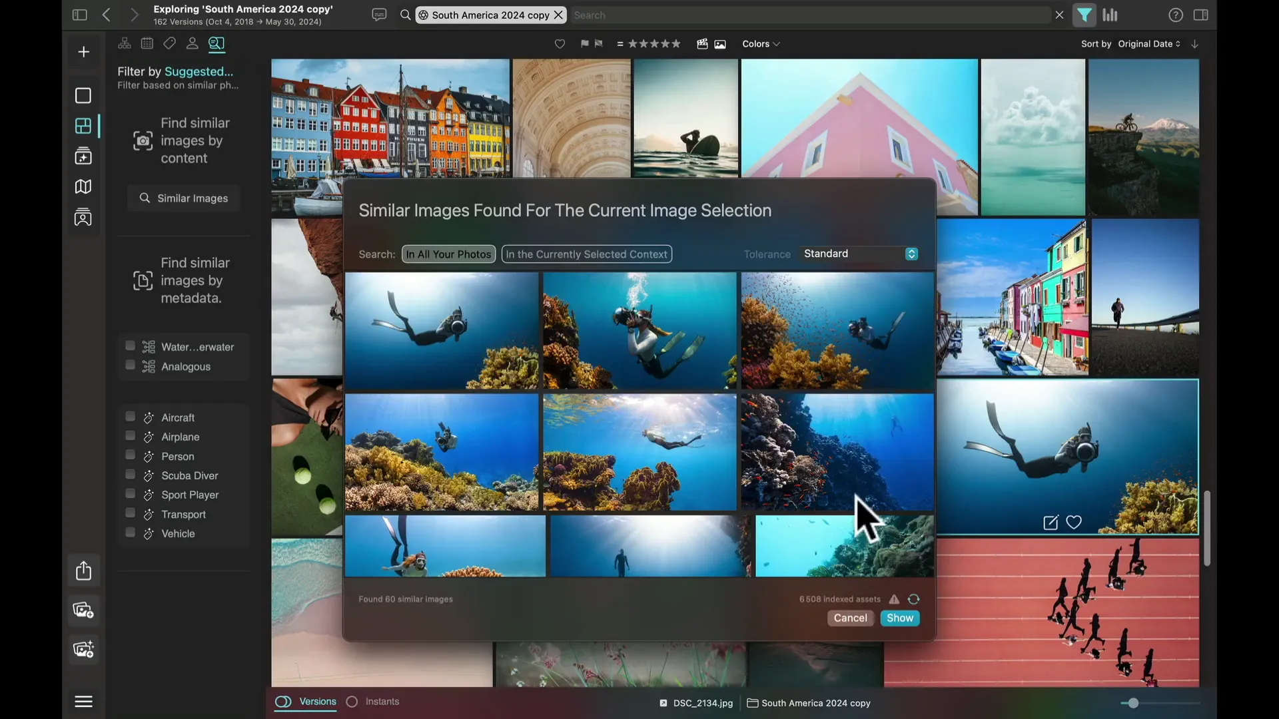Open the hamburger menu at bottom left
The height and width of the screenshot is (719, 1279).
click(83, 701)
